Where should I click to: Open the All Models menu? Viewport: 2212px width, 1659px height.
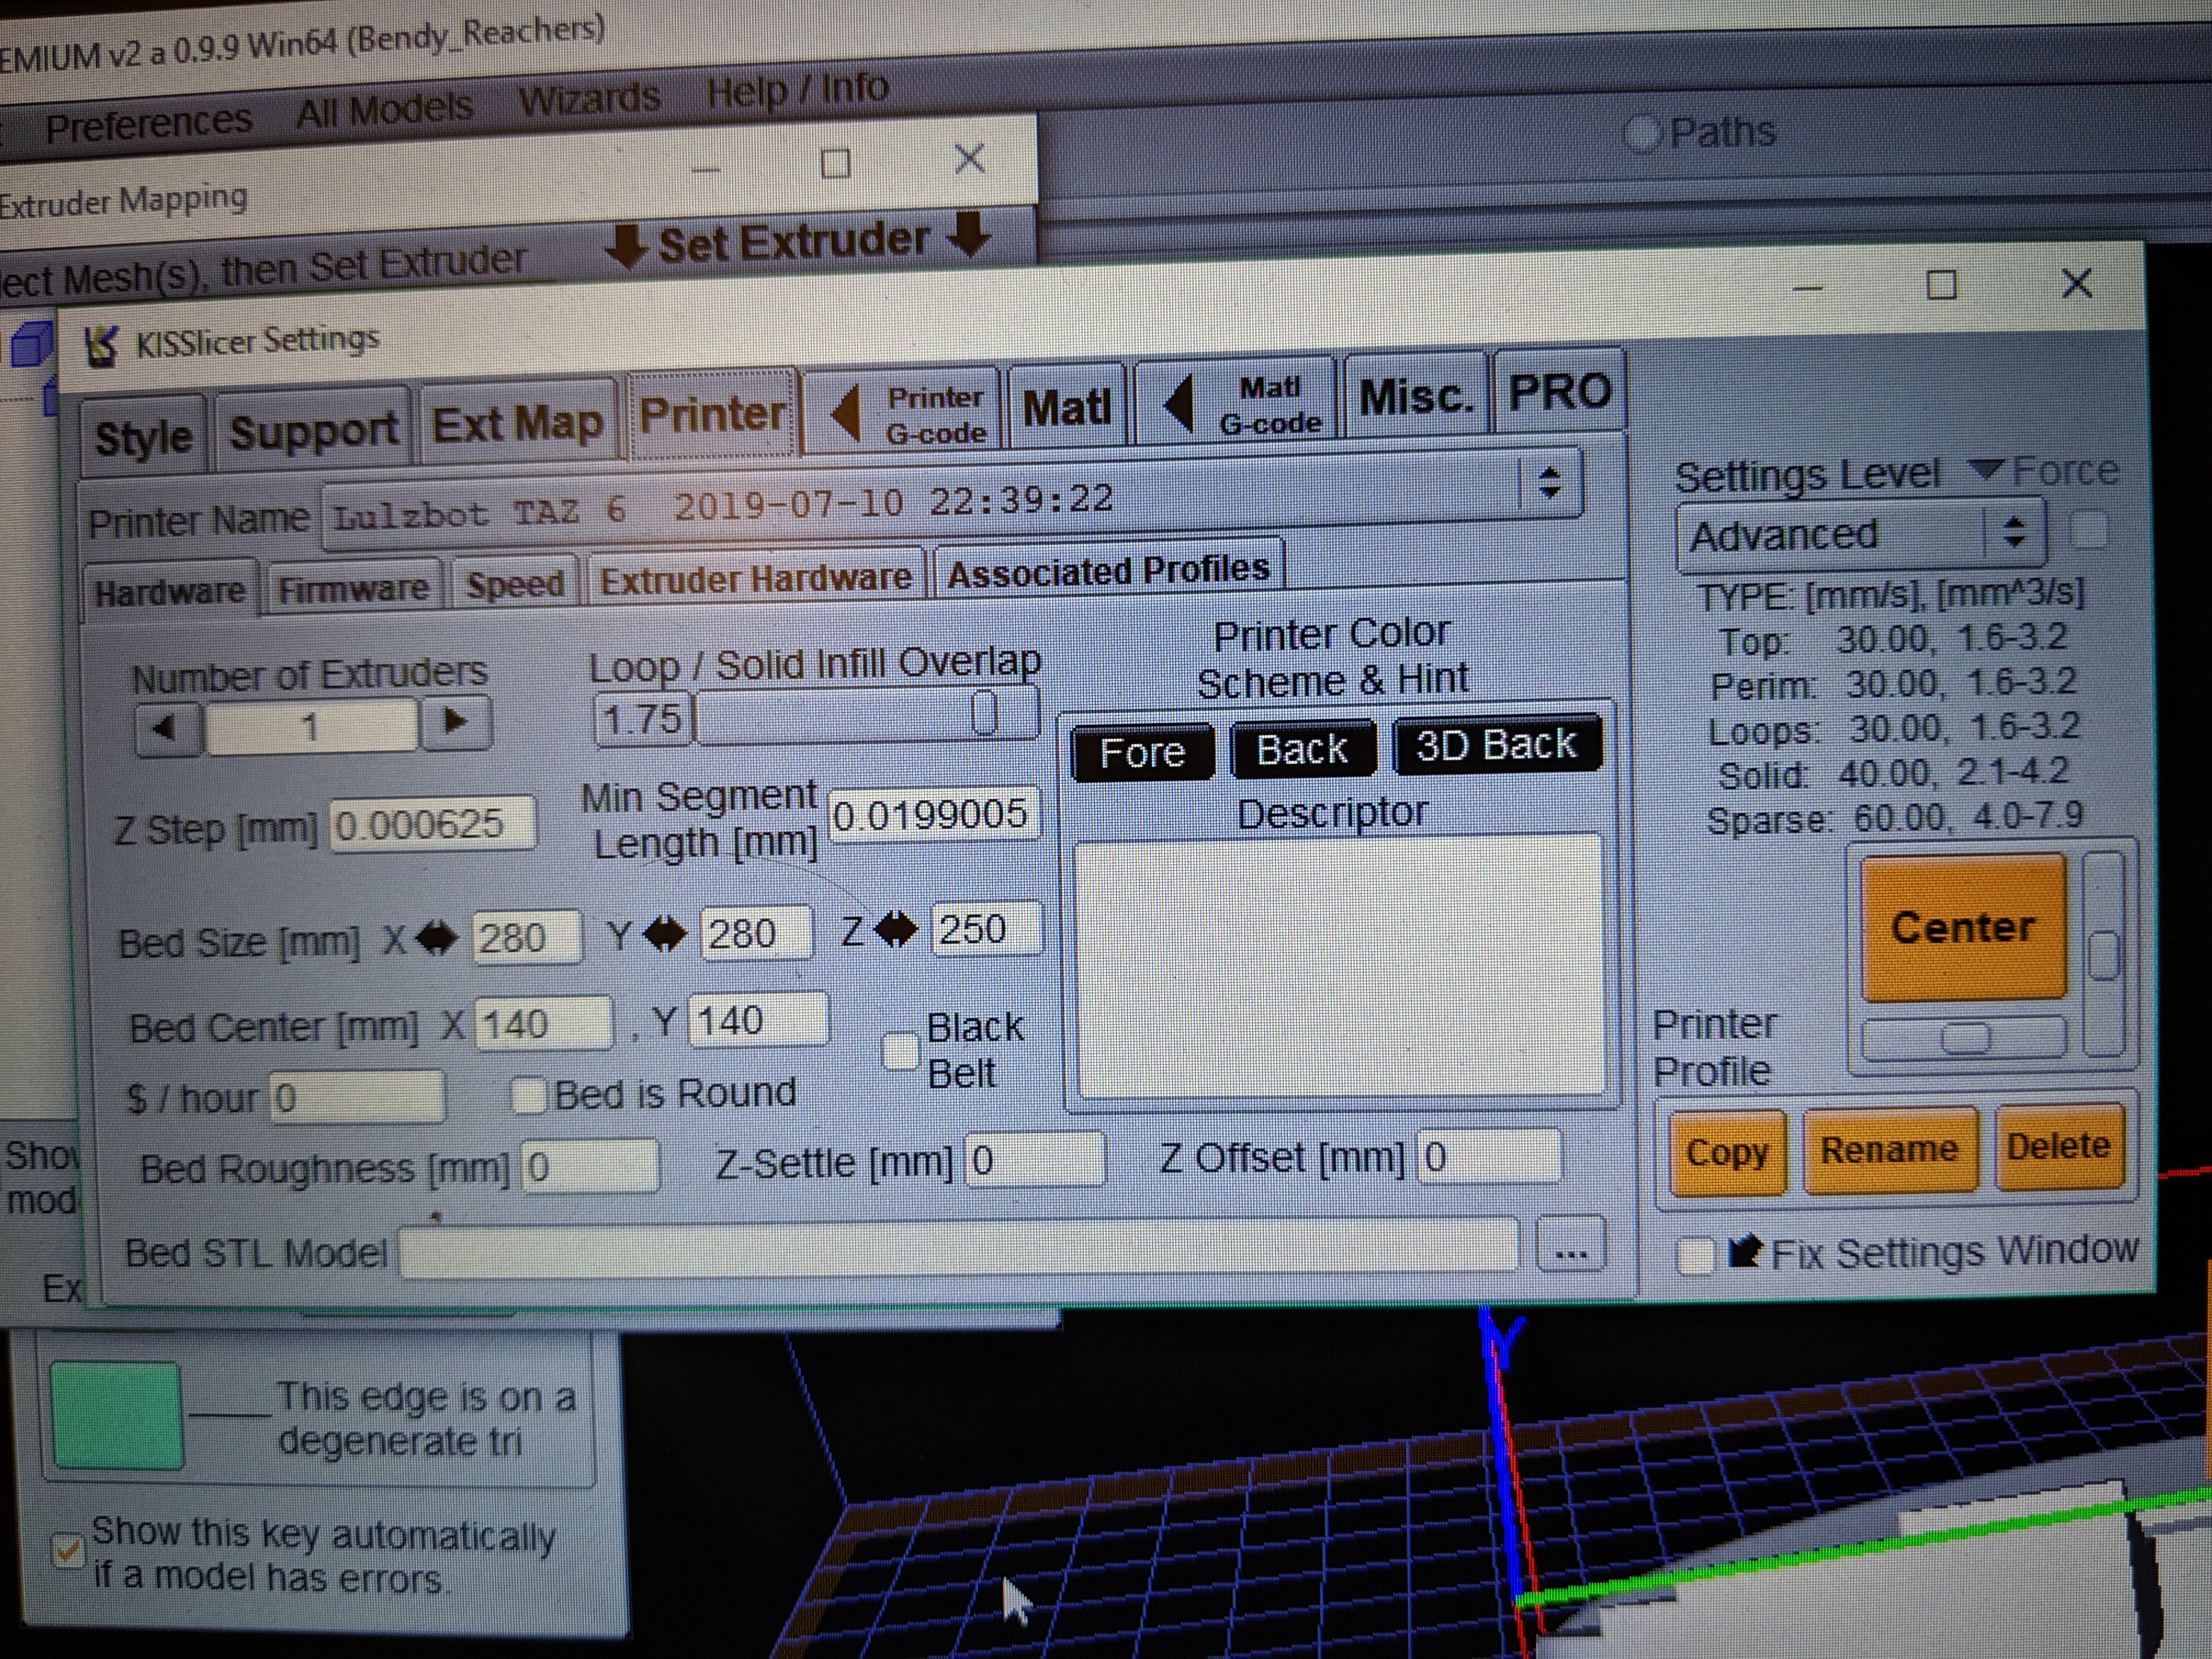384,109
